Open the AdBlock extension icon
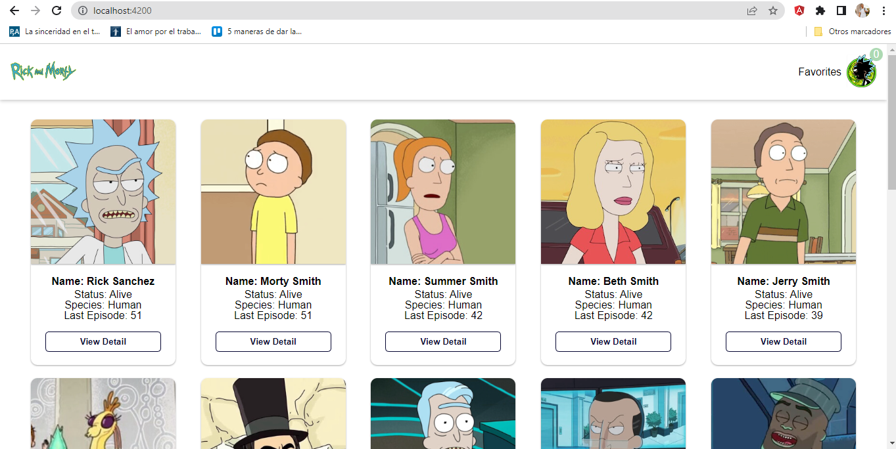The image size is (896, 449). [799, 11]
